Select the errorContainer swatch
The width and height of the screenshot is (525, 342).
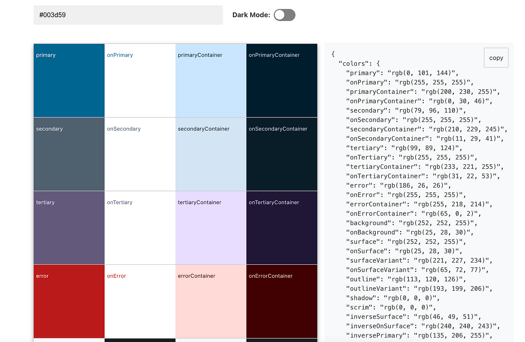pyautogui.click(x=211, y=301)
